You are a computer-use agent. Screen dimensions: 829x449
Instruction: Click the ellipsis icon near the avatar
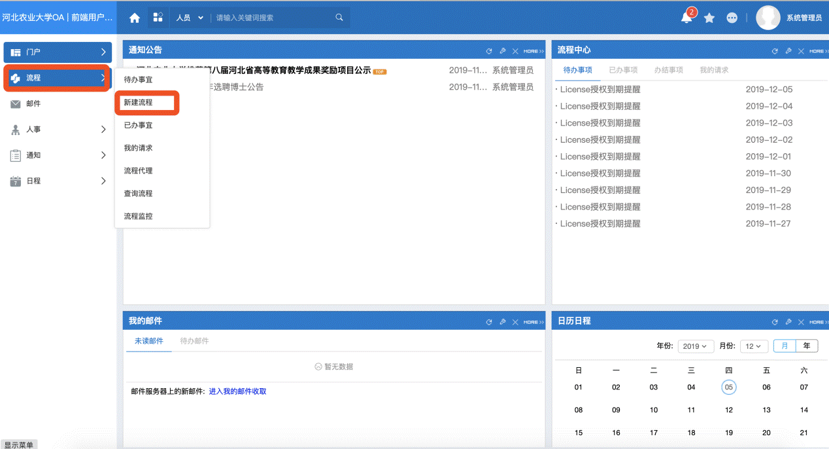click(732, 18)
